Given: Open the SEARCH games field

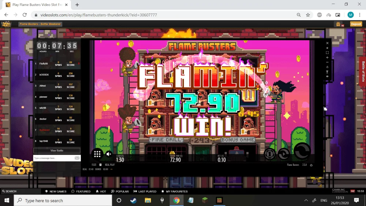Looking at the screenshot, I should 20,191.
